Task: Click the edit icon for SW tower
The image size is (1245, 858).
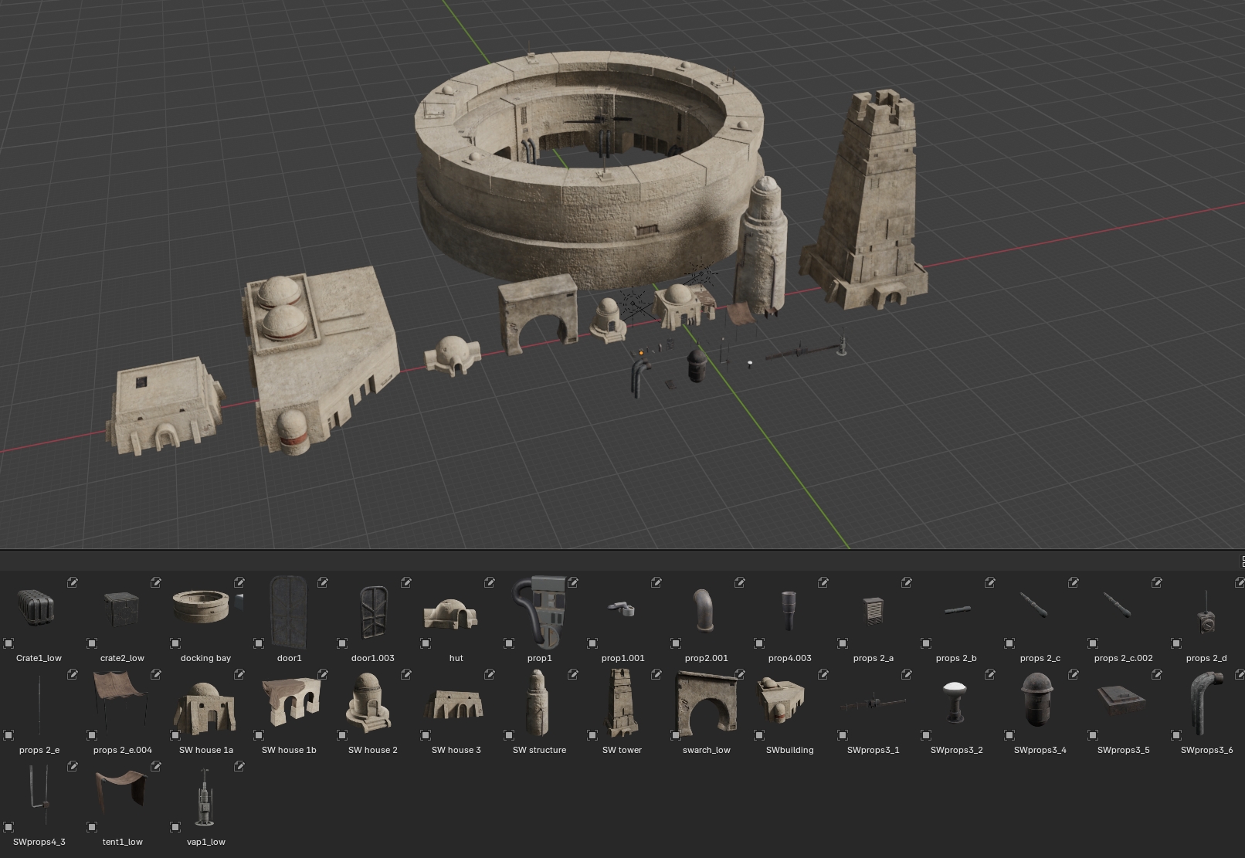Action: pos(656,674)
